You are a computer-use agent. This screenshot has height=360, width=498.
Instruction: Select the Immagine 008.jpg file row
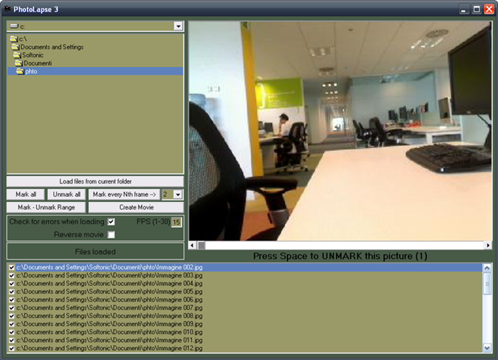[x=245, y=316]
